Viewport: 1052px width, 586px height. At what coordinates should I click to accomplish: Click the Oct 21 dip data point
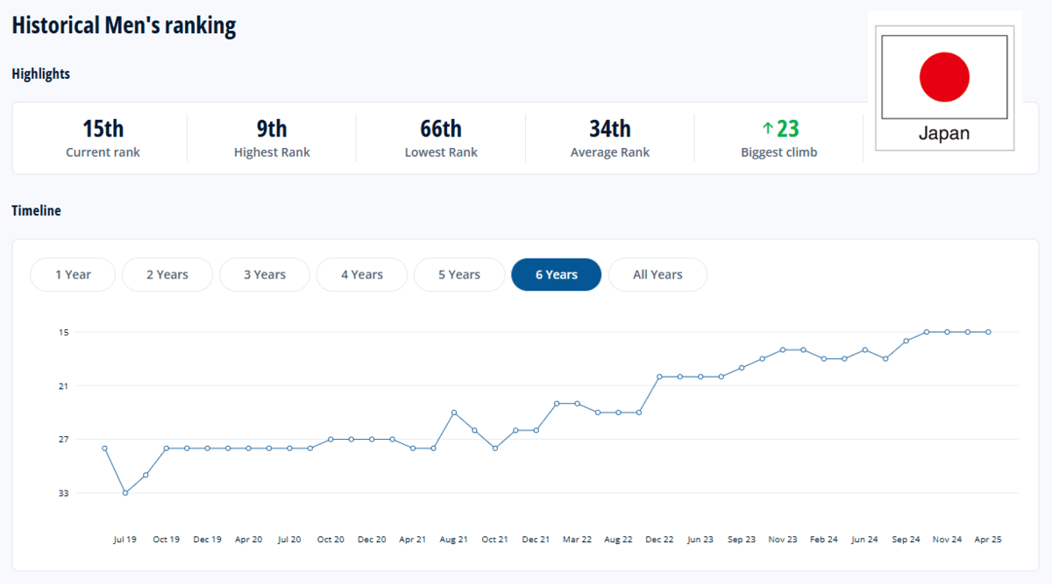[x=495, y=448]
